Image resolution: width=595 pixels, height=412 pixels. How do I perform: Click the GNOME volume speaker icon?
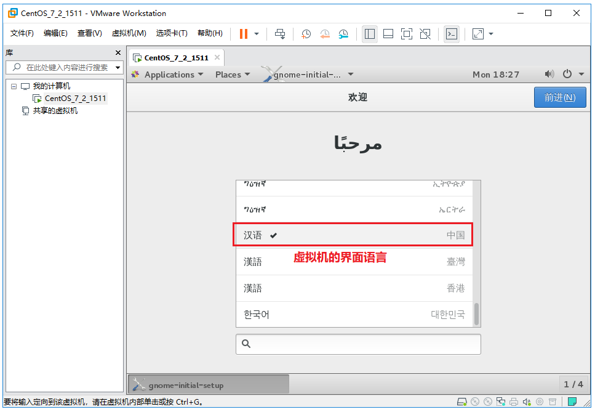(x=549, y=74)
